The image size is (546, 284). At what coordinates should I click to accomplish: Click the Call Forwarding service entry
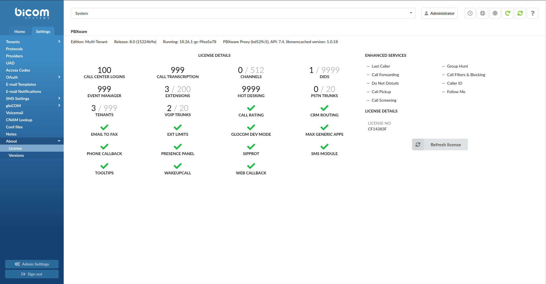click(x=385, y=75)
